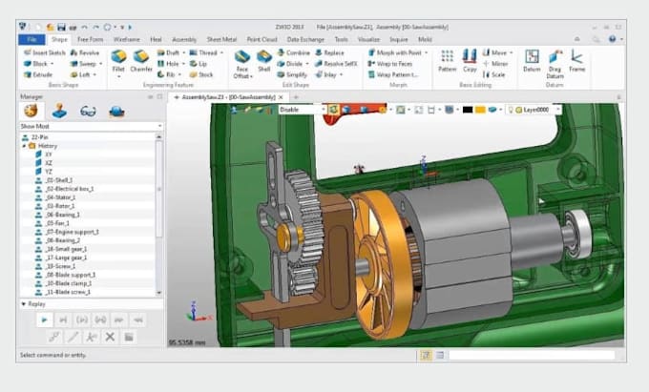The width and height of the screenshot is (649, 392).
Task: Go to the Point Cloud ribbon tab
Action: [x=262, y=39]
